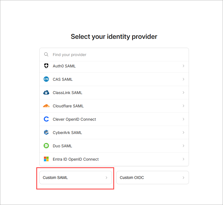Select the Duo SAML label

62,146
